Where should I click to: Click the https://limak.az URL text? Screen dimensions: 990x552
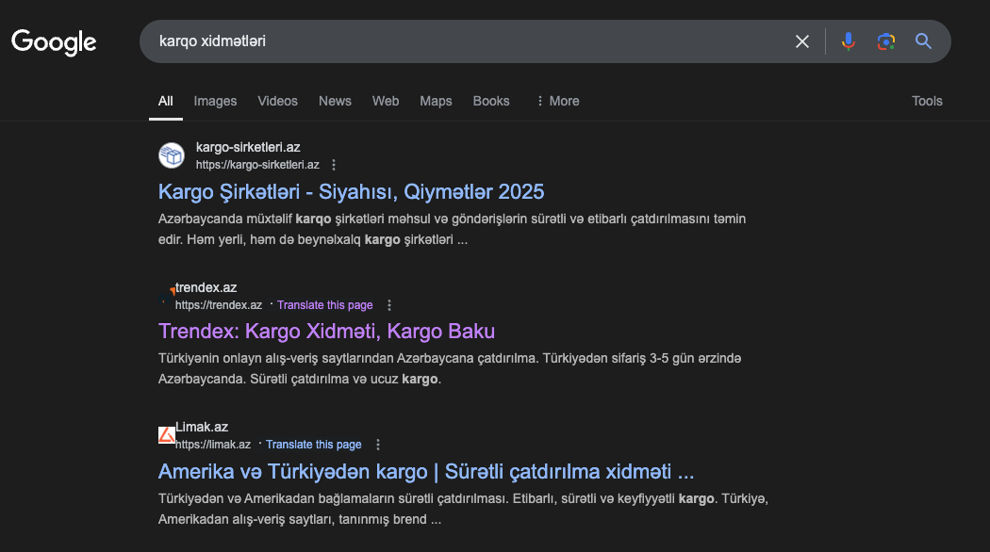213,445
